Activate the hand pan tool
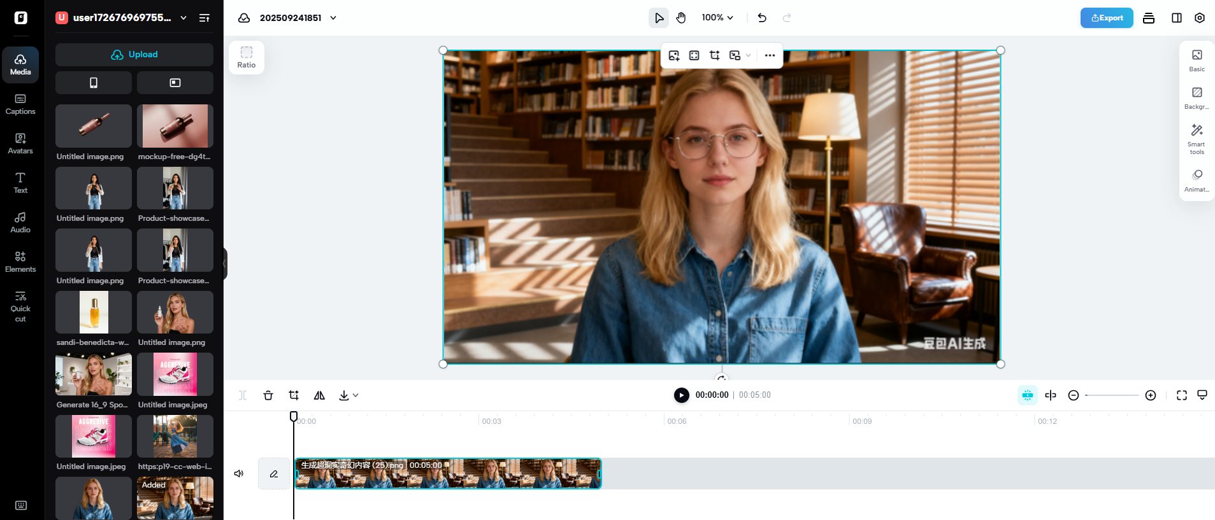 [x=681, y=18]
